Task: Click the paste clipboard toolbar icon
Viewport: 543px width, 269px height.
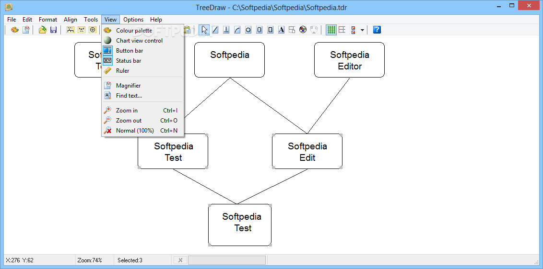Action: (188, 30)
